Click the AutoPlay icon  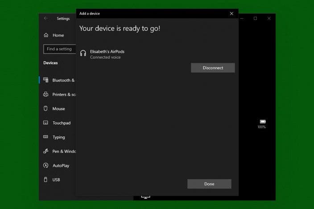(46, 166)
